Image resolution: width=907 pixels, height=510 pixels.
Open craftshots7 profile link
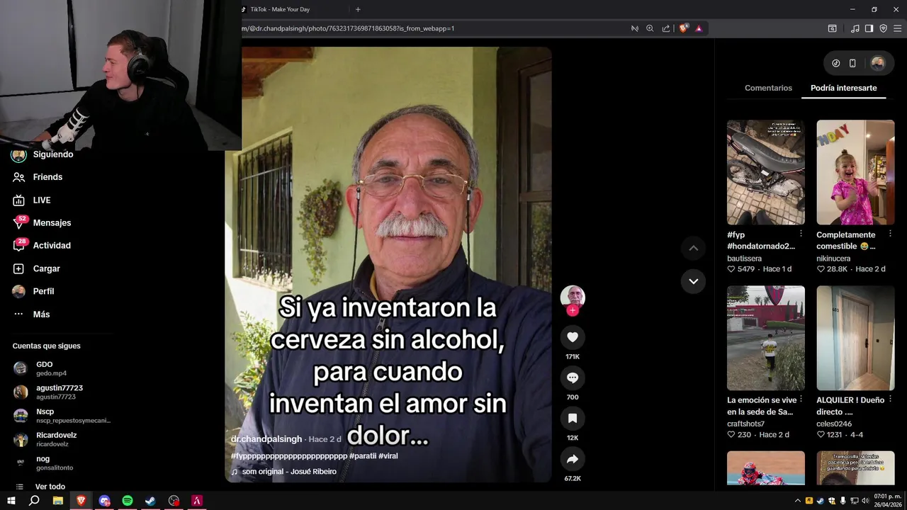(745, 424)
